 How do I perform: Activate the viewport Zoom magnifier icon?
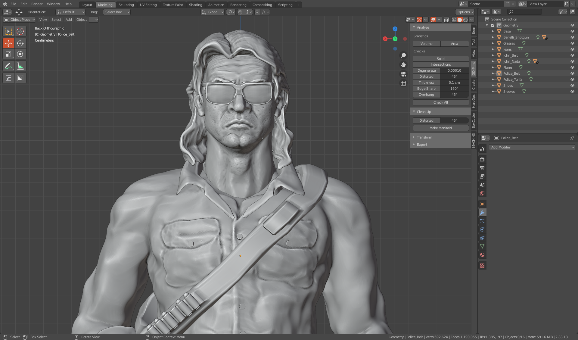click(x=404, y=55)
